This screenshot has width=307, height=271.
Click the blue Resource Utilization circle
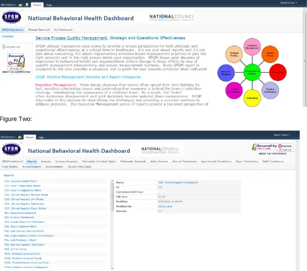click(x=226, y=73)
